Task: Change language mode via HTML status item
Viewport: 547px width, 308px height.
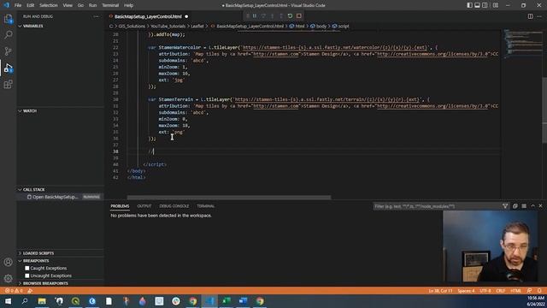Action: coord(515,291)
